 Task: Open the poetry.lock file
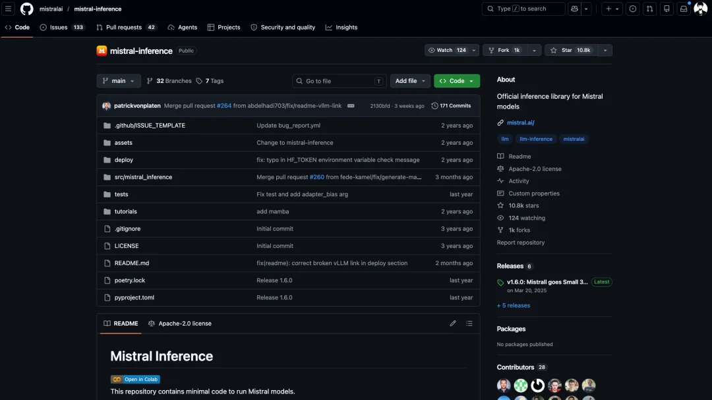pos(129,280)
